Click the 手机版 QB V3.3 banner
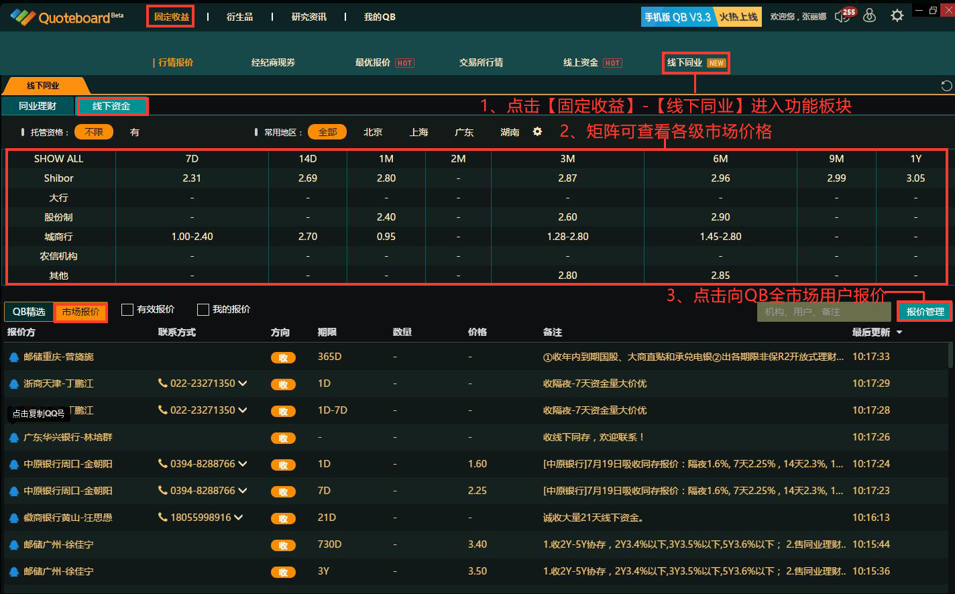955x594 pixels. pyautogui.click(x=702, y=17)
